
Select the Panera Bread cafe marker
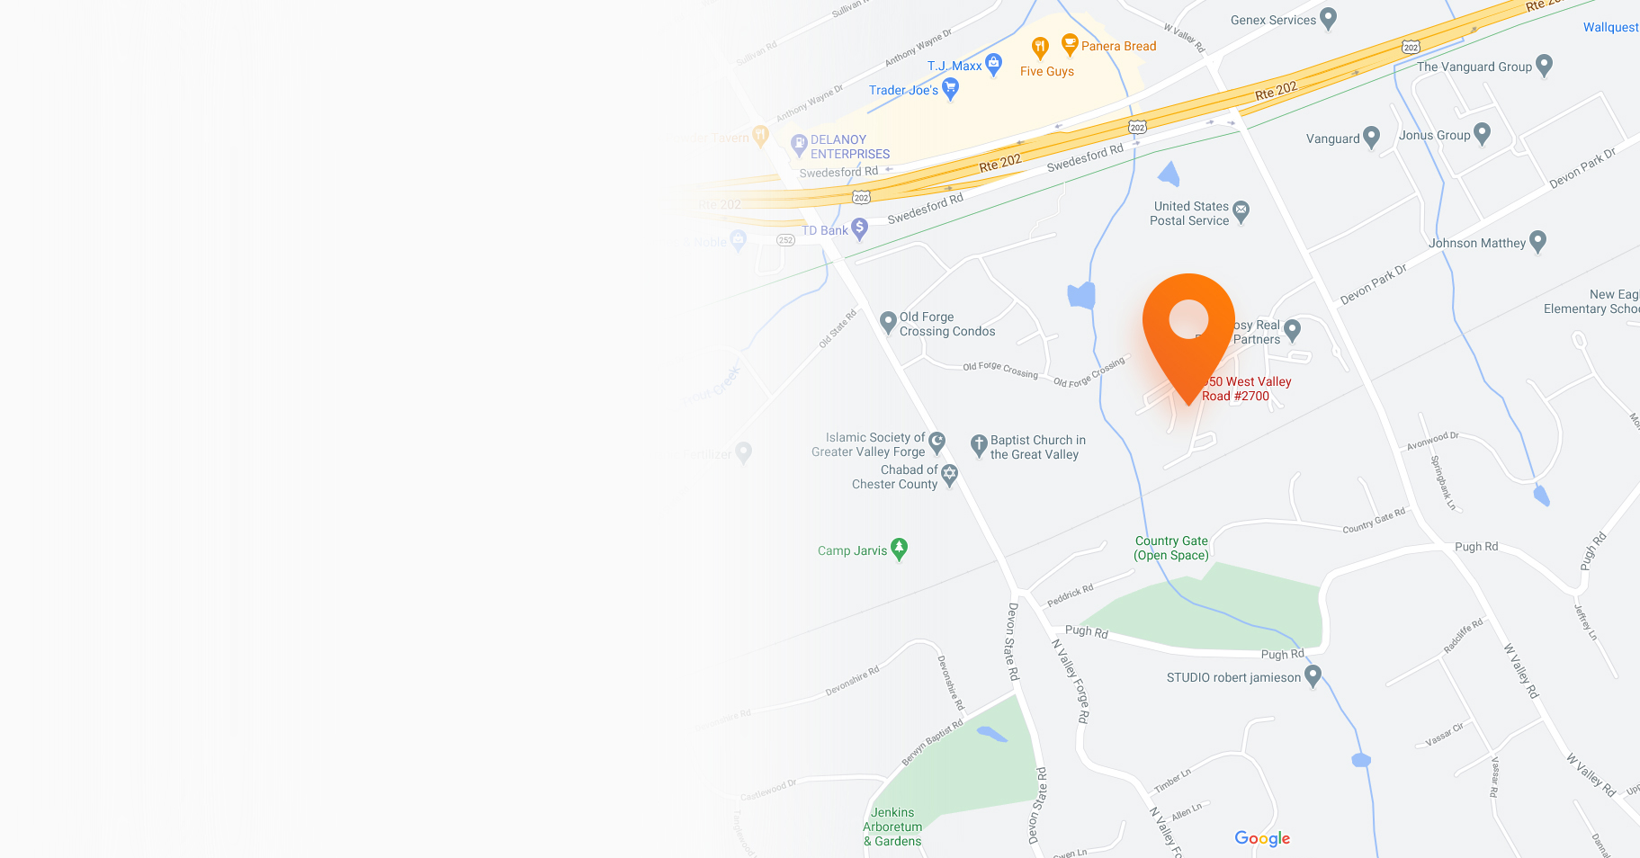[1070, 44]
